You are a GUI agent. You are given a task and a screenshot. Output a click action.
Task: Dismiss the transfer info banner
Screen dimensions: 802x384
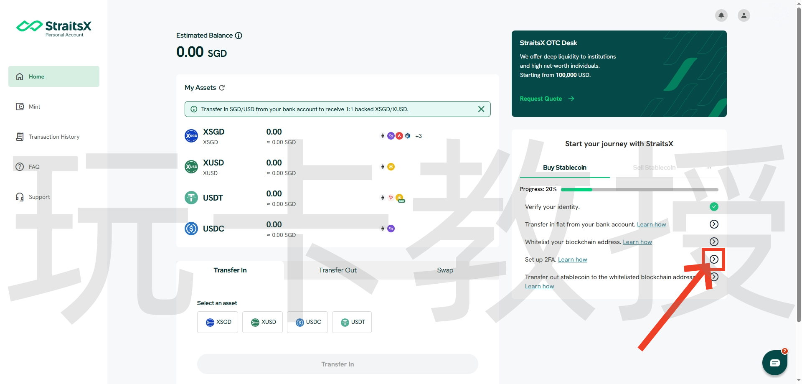click(x=481, y=109)
